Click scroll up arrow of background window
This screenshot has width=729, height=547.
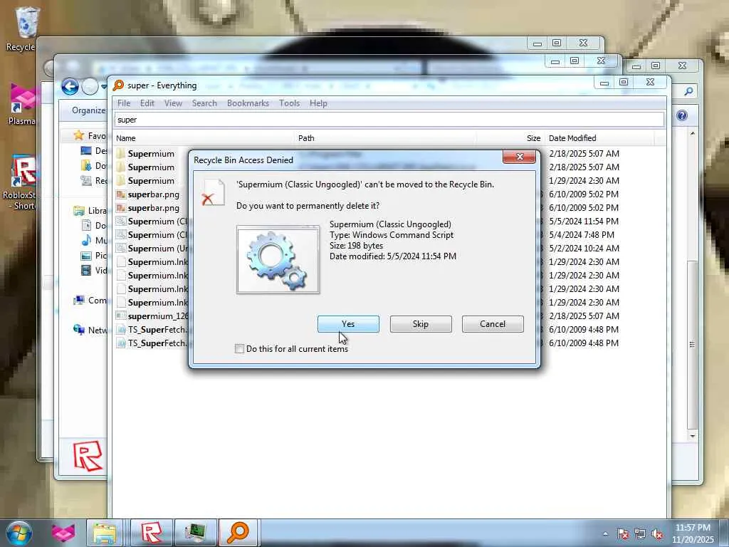693,134
